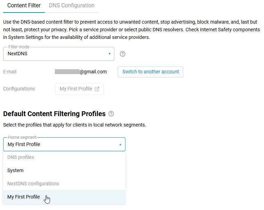Click help icon next to Default Content Filtering Profiles
Image resolution: width=264 pixels, height=210 pixels.
point(111,114)
